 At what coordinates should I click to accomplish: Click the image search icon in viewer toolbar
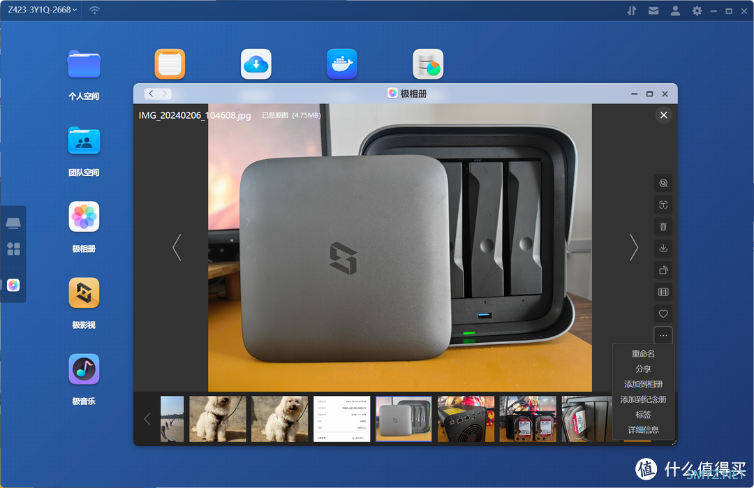663,183
